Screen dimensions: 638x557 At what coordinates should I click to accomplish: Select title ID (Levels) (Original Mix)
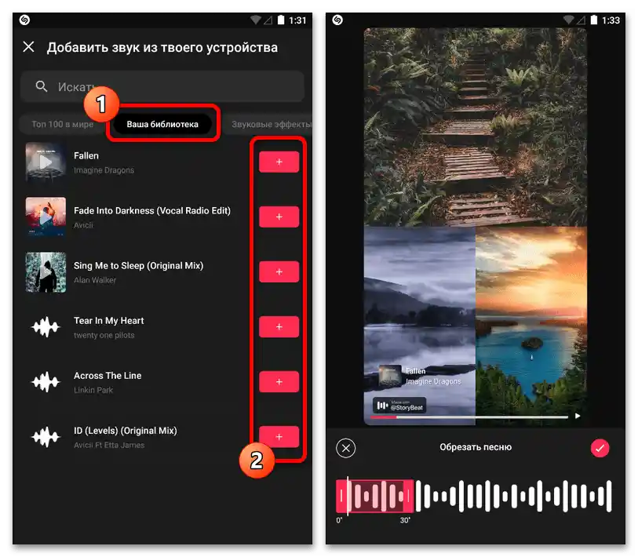[126, 431]
